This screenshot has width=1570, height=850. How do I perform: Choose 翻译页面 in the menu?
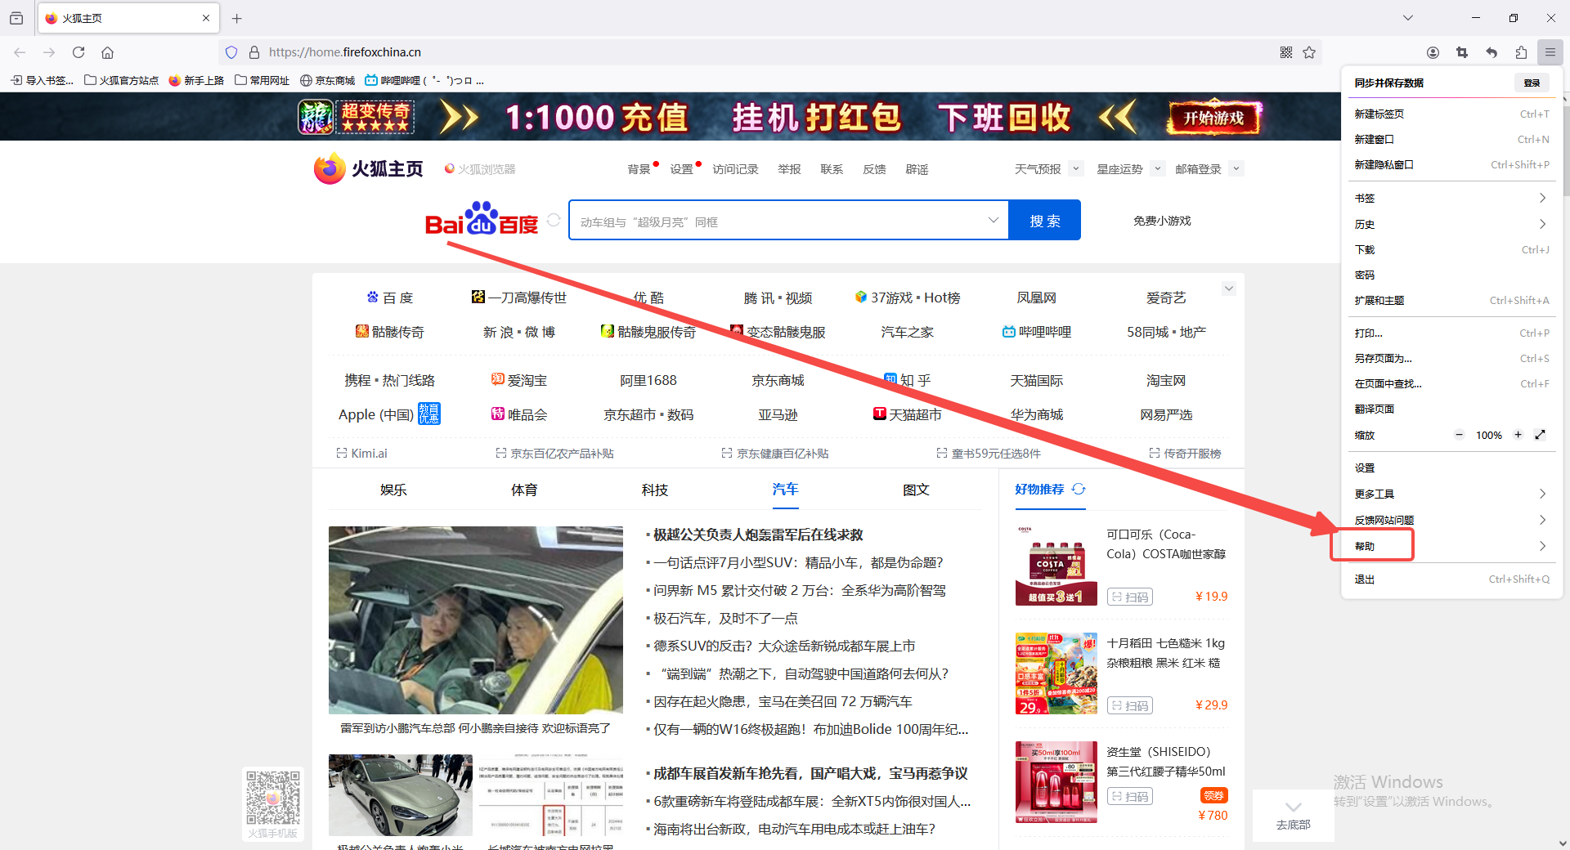coord(1451,409)
